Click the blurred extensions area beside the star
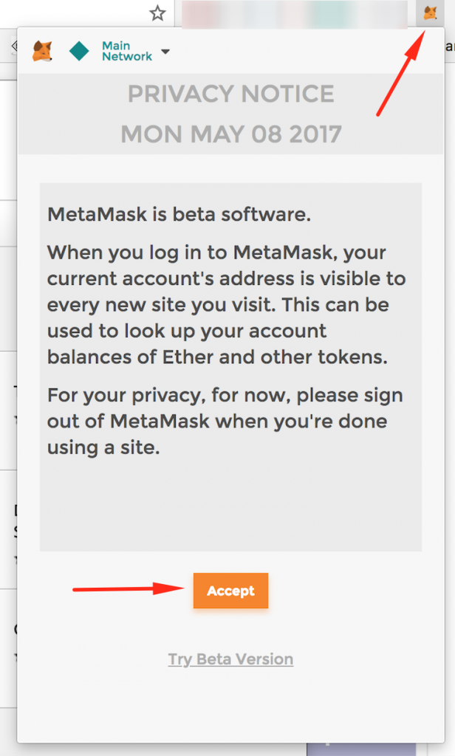 pos(295,14)
